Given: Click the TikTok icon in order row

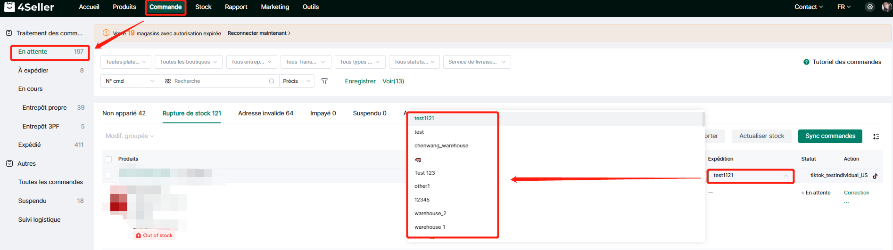Looking at the screenshot, I should (x=875, y=176).
